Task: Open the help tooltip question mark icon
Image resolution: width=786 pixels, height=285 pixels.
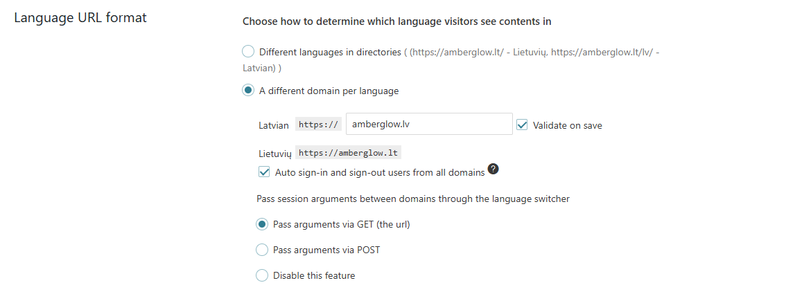Action: click(x=494, y=169)
